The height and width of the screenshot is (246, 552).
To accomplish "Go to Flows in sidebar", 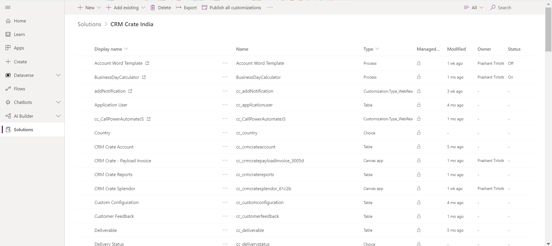I will pos(19,89).
